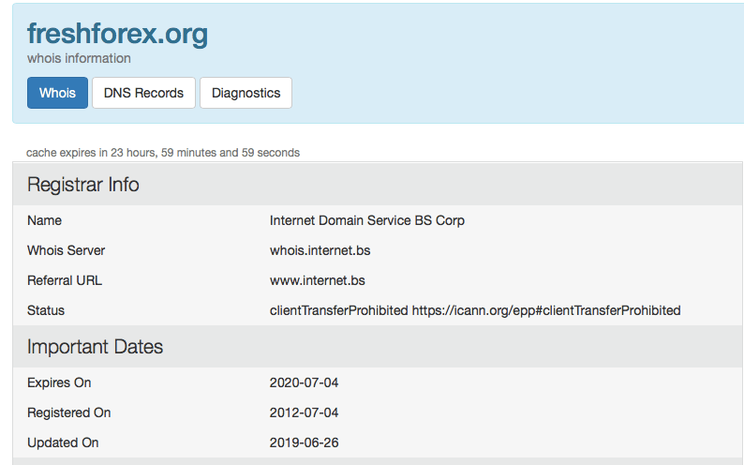Click the updated date 2019-06-26
This screenshot has width=744, height=465.
303,442
